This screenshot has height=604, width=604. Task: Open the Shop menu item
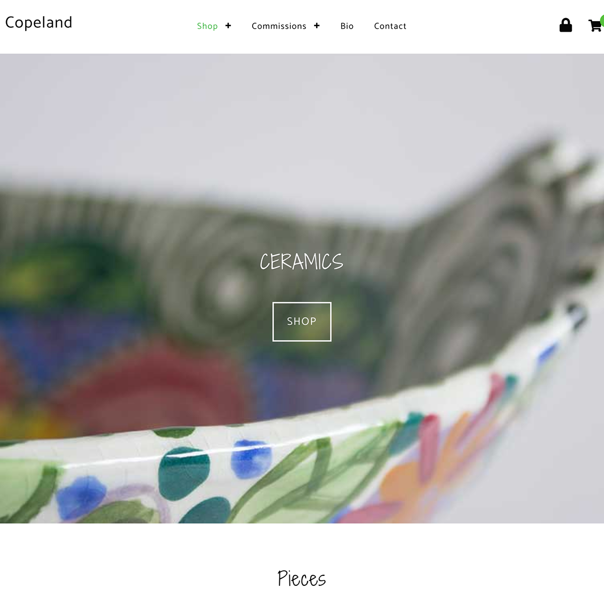[x=207, y=26]
